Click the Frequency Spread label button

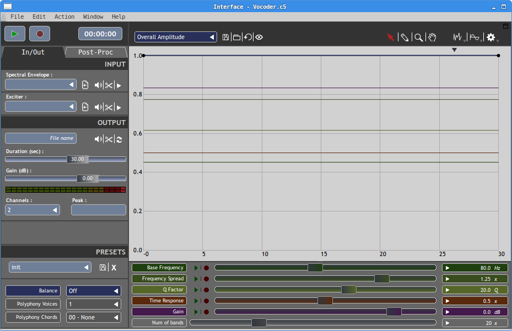pyautogui.click(x=159, y=279)
